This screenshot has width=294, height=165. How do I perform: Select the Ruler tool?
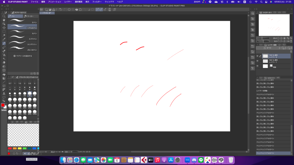(4, 90)
